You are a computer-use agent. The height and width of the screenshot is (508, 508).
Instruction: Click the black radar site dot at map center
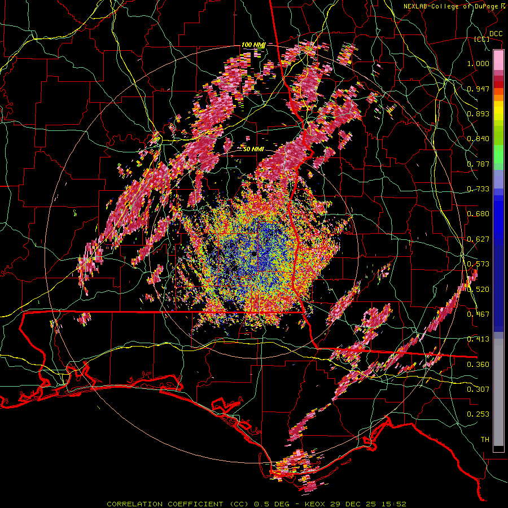(x=253, y=253)
